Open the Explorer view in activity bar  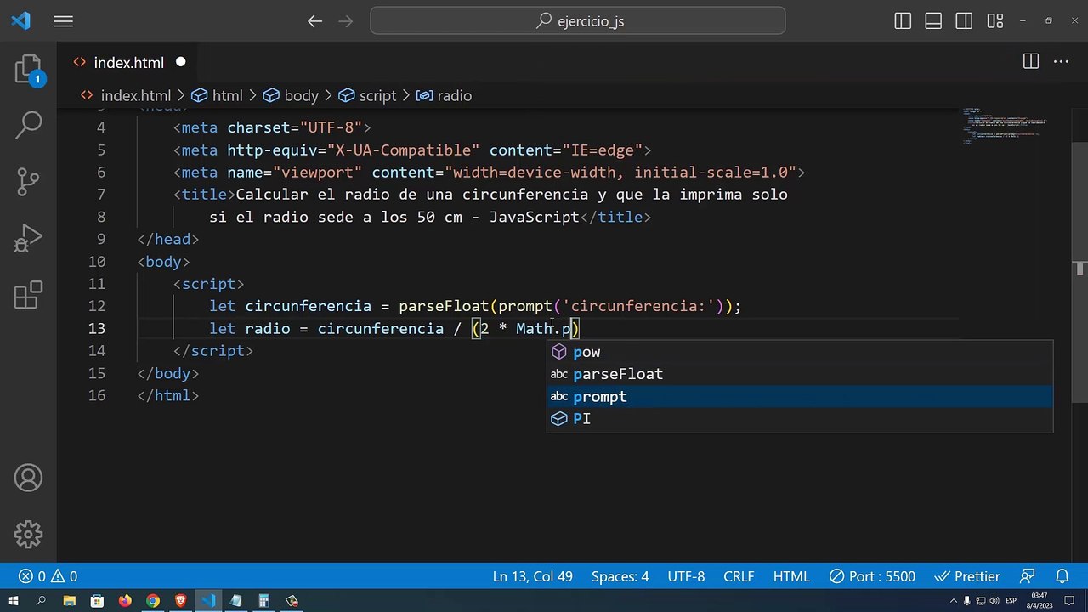coord(28,70)
